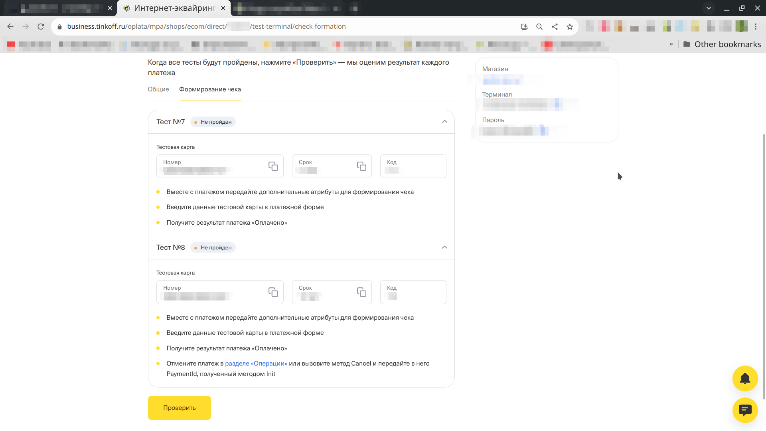Collapse the Тест №8 section
This screenshot has height=431, width=766.
coord(444,247)
